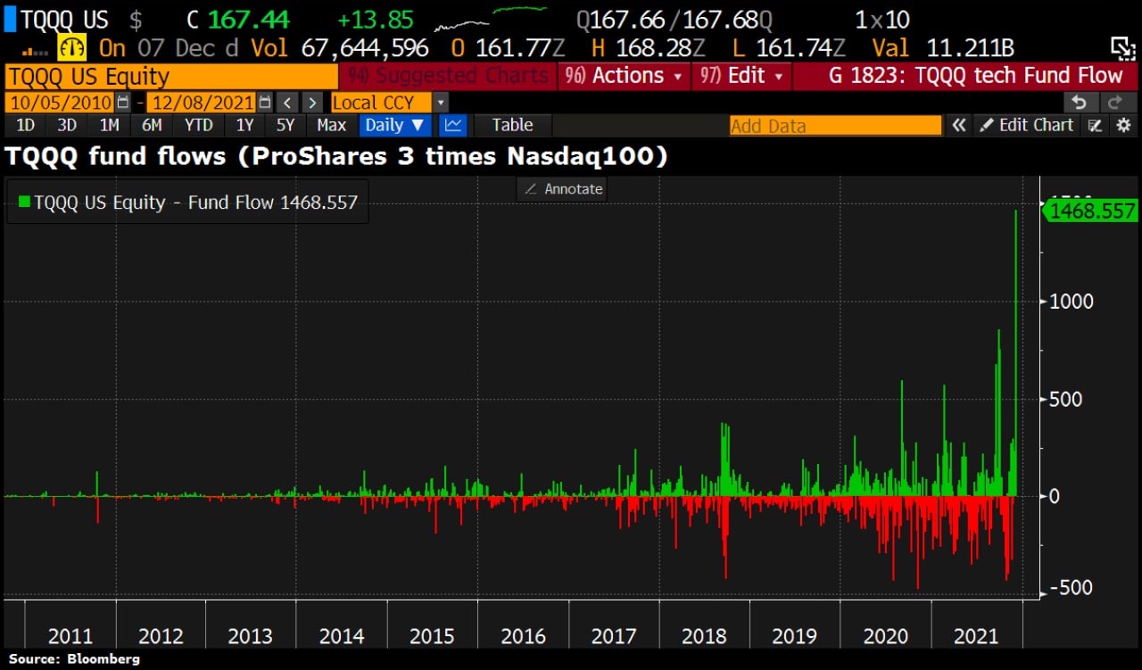Viewport: 1142px width, 670px height.
Task: Select the 1M range tab
Action: point(109,125)
